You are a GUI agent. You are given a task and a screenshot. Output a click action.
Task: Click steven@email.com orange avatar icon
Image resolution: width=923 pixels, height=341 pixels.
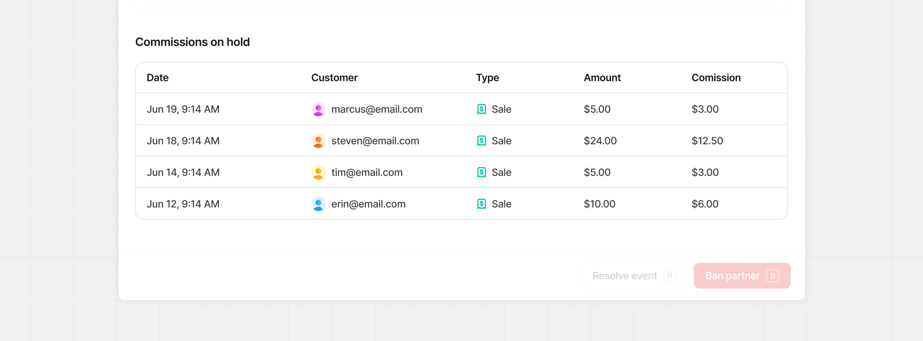(x=318, y=141)
